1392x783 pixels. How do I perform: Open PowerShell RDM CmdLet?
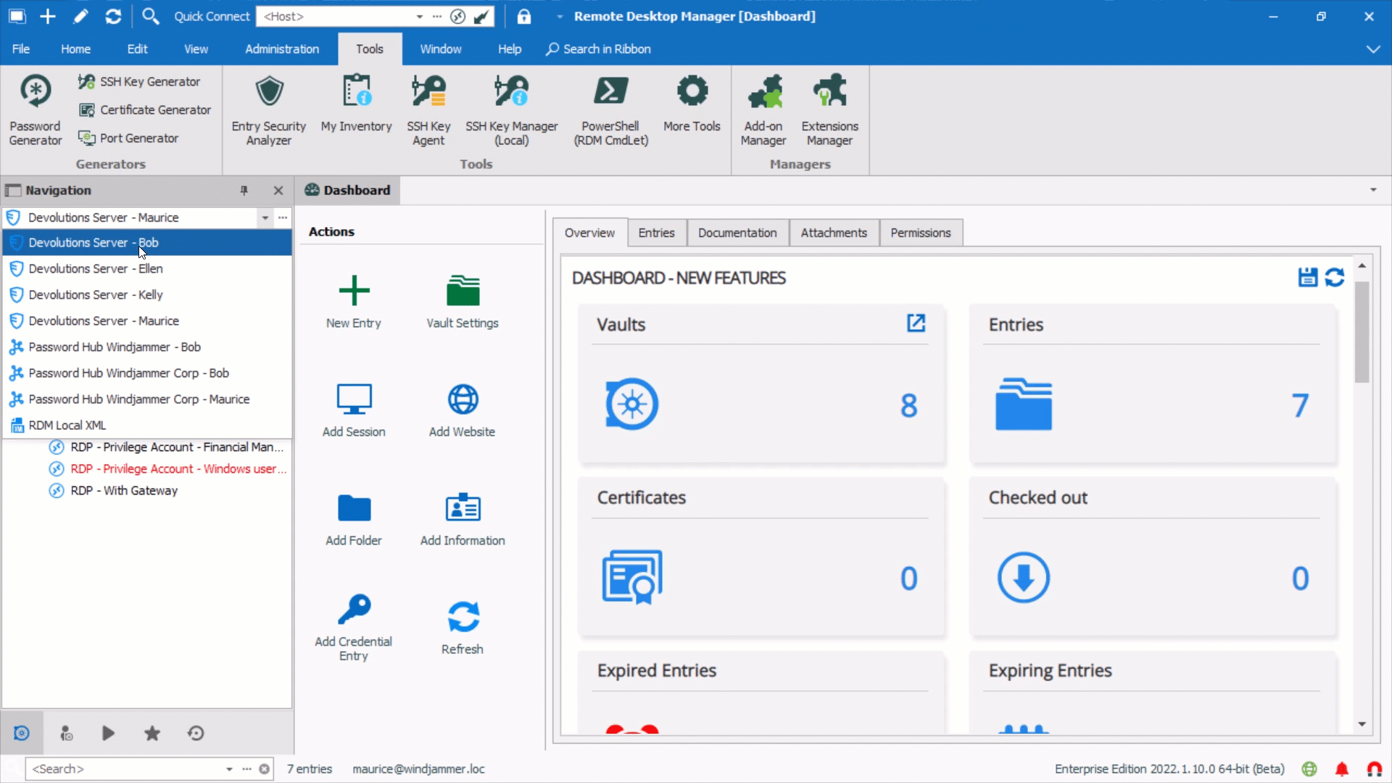[610, 109]
